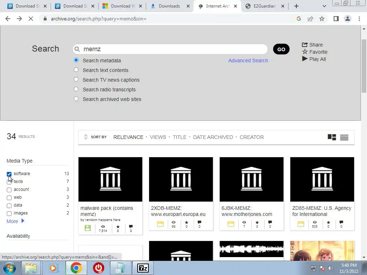This screenshot has width=367, height=275.
Task: Add search to Favorite
Action: 315,52
